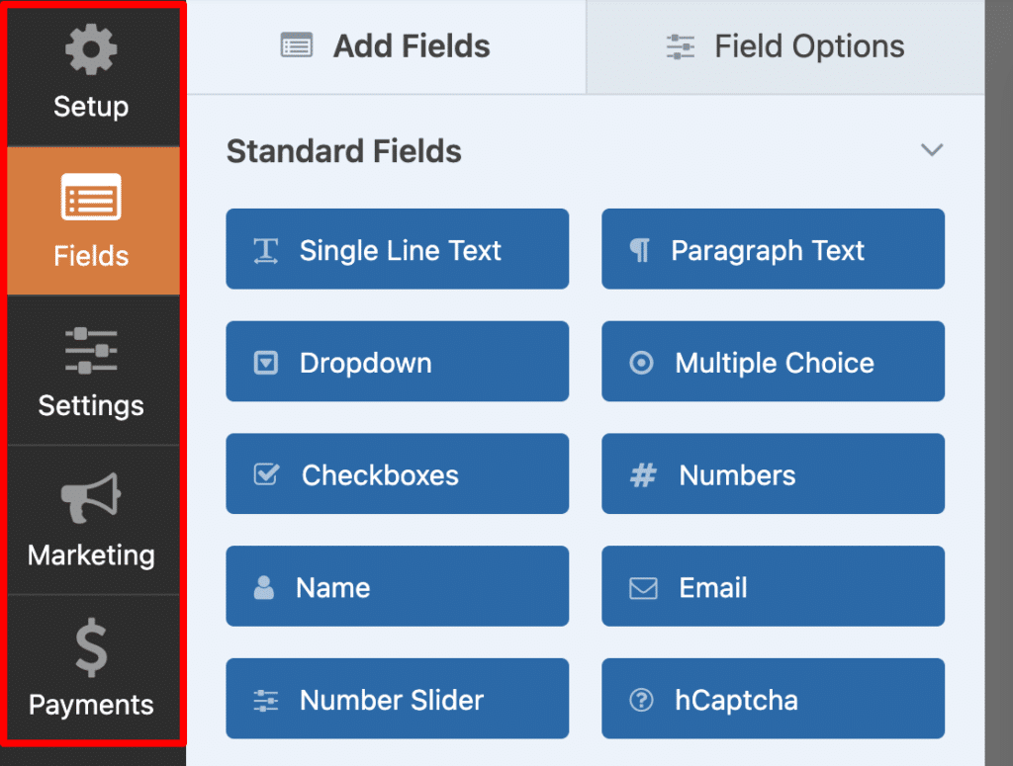Collapse the Standard Fields section
Screen dimensions: 1013x766
coord(931,150)
